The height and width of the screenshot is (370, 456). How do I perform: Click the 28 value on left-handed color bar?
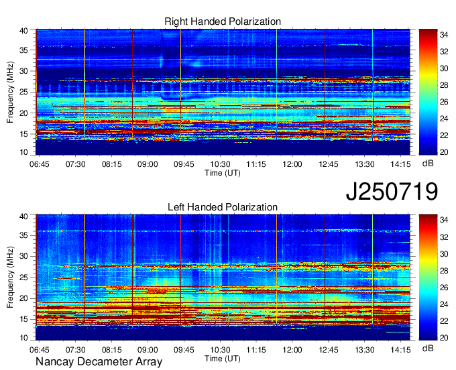pos(444,271)
